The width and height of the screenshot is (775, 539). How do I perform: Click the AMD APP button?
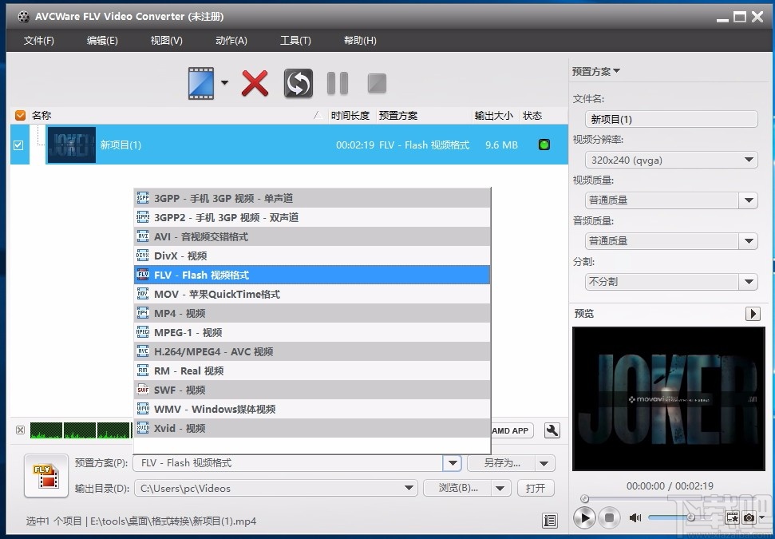[512, 430]
